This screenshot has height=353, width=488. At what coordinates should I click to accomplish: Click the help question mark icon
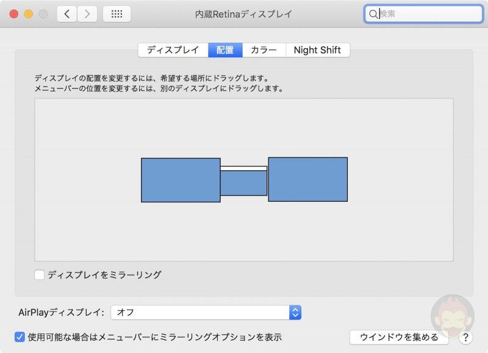[465, 337]
